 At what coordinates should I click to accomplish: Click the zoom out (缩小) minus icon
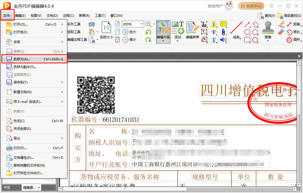click(x=125, y=40)
